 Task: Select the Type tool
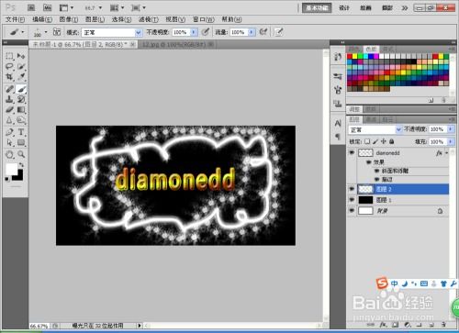coord(21,132)
